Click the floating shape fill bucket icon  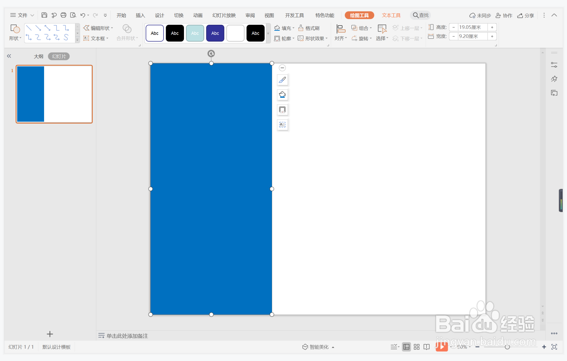282,95
